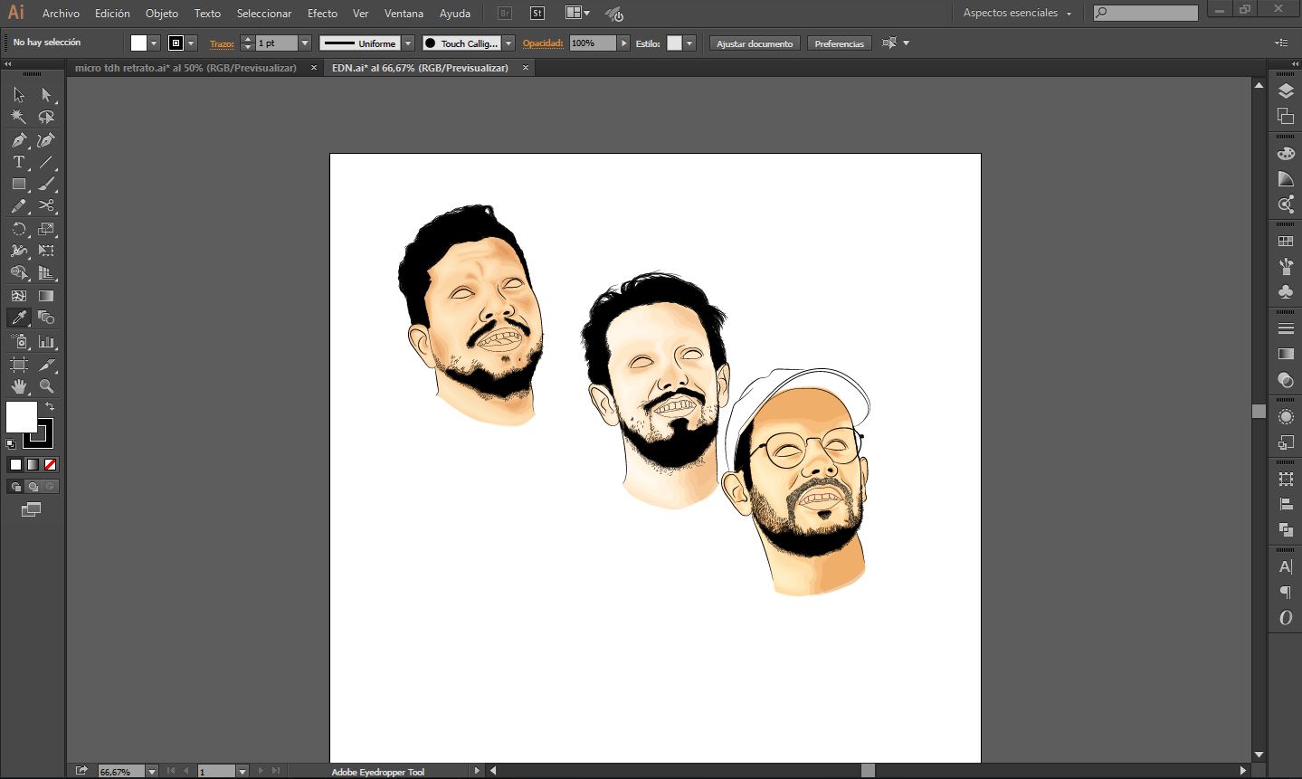Select the Pencil tool
The width and height of the screenshot is (1302, 779).
tap(19, 206)
